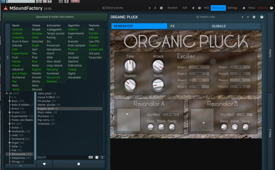
Task: Select previous Organic Pluck preset arrow
Action: 242,17
